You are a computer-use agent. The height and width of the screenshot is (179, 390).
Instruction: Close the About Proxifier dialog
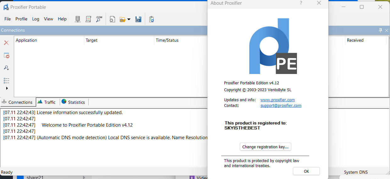pyautogui.click(x=319, y=3)
